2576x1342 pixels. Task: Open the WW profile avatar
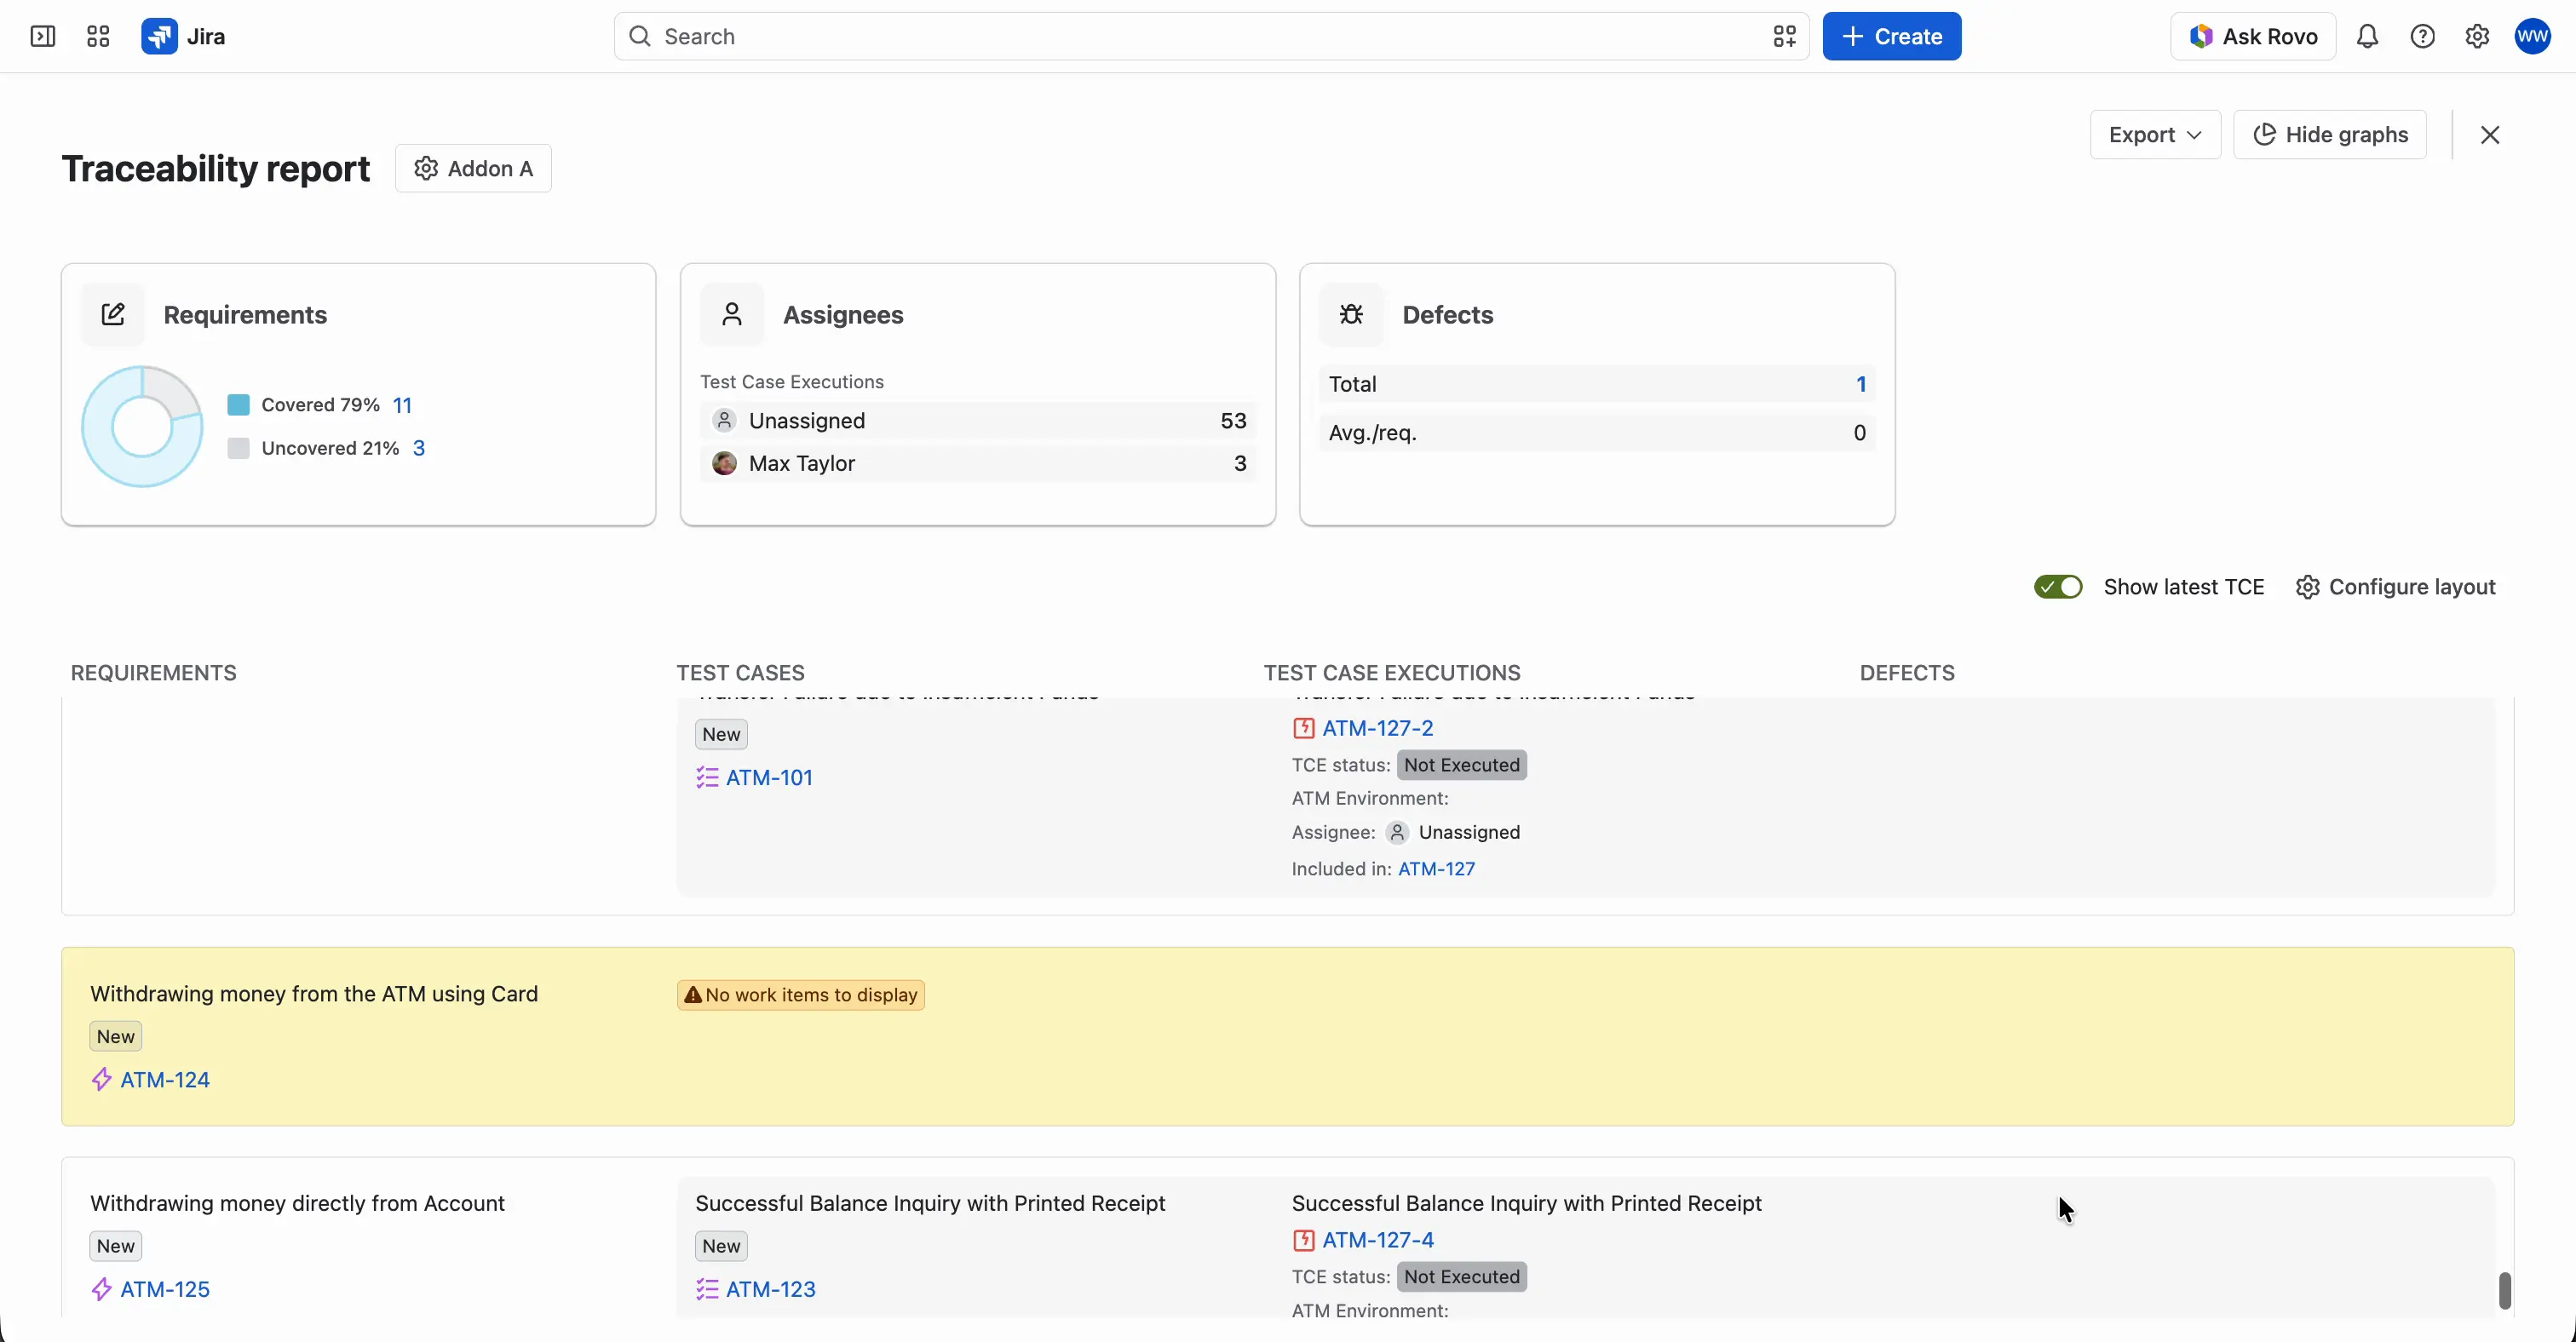pos(2533,37)
